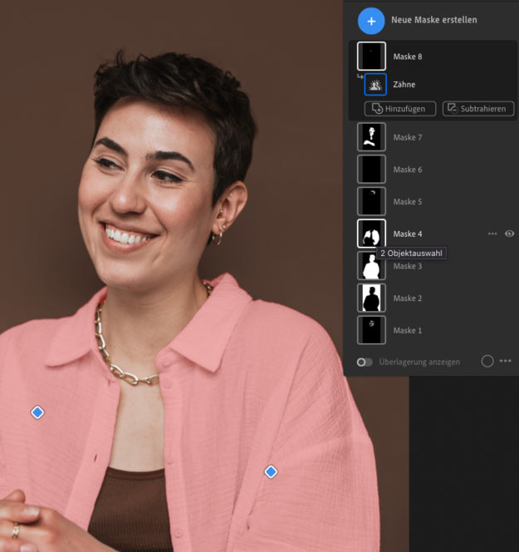Image resolution: width=519 pixels, height=552 pixels.
Task: Select the Maske 7 thumbnail
Action: pyautogui.click(x=371, y=137)
